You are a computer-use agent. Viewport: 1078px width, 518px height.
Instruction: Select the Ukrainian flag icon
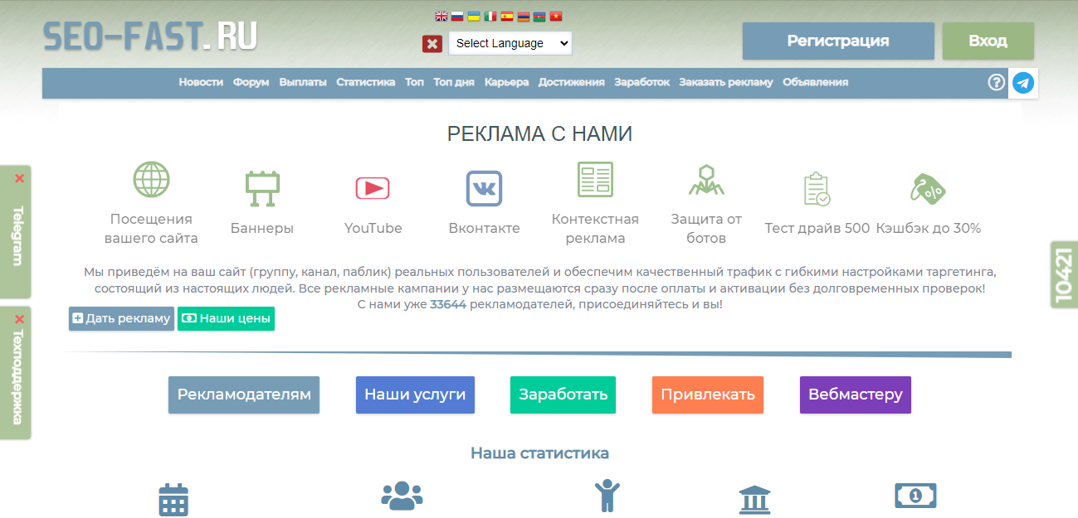474,16
